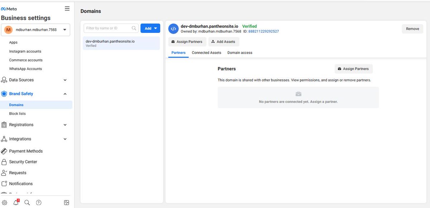Image resolution: width=430 pixels, height=208 pixels.
Task: Click the Payment Methods icon
Action: pos(4,151)
